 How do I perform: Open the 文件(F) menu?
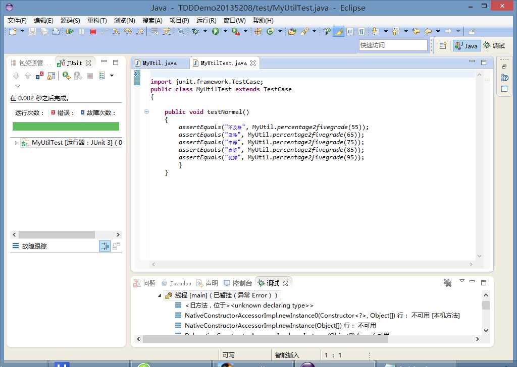pos(17,20)
